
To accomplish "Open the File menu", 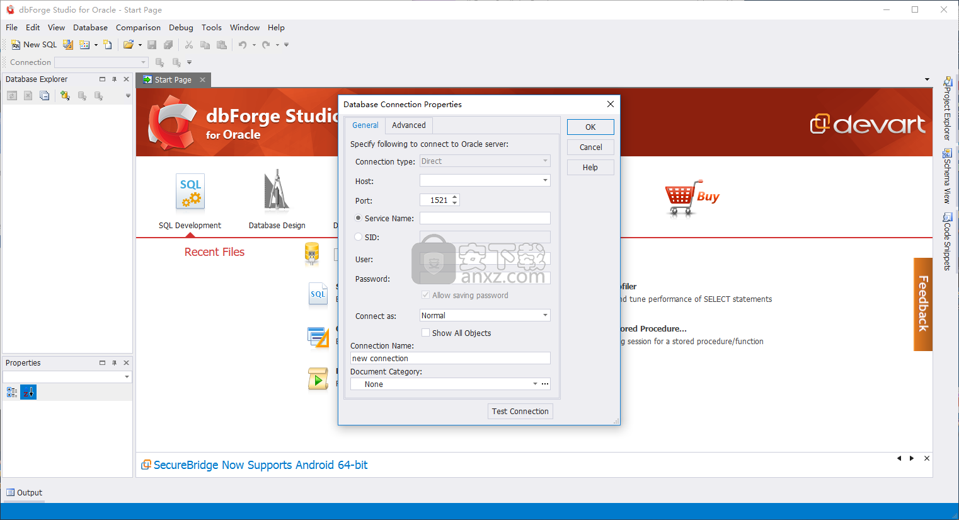I will tap(11, 28).
